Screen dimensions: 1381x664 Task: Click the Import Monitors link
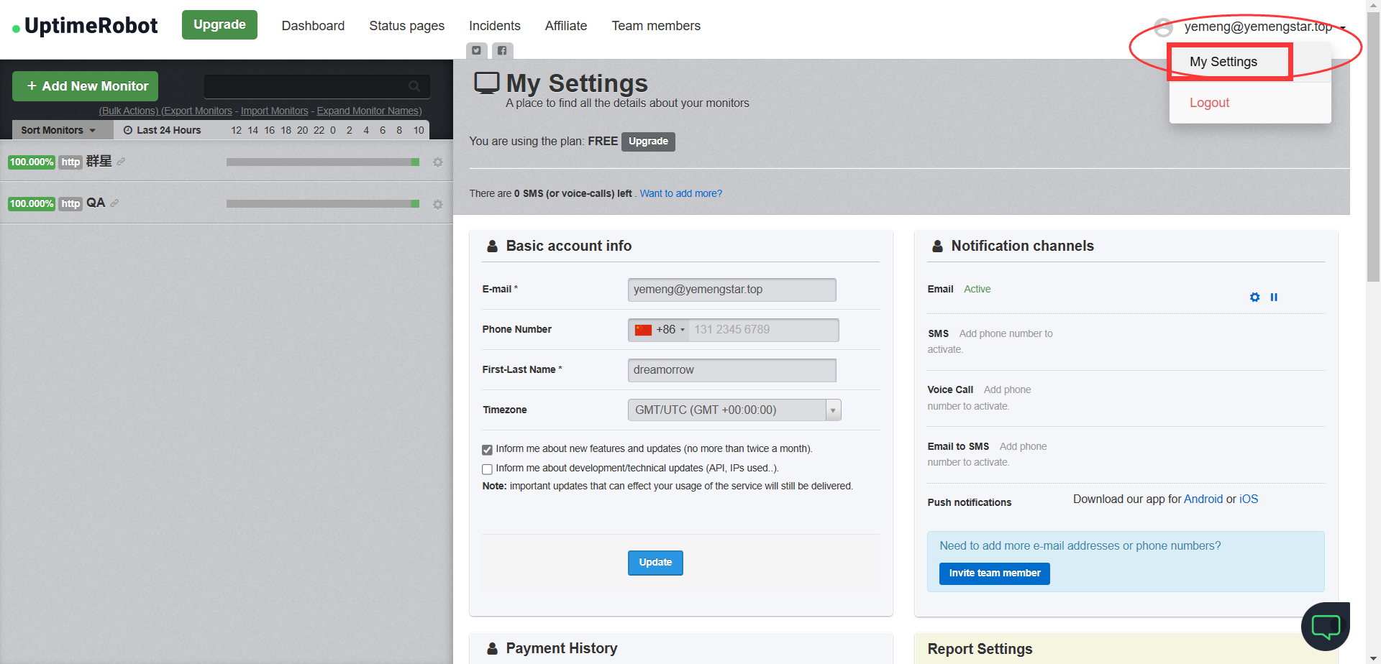coord(274,111)
